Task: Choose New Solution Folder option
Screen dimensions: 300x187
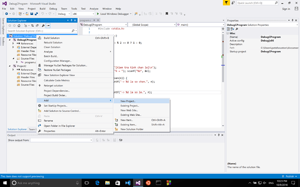Action: pyautogui.click(x=141, y=129)
